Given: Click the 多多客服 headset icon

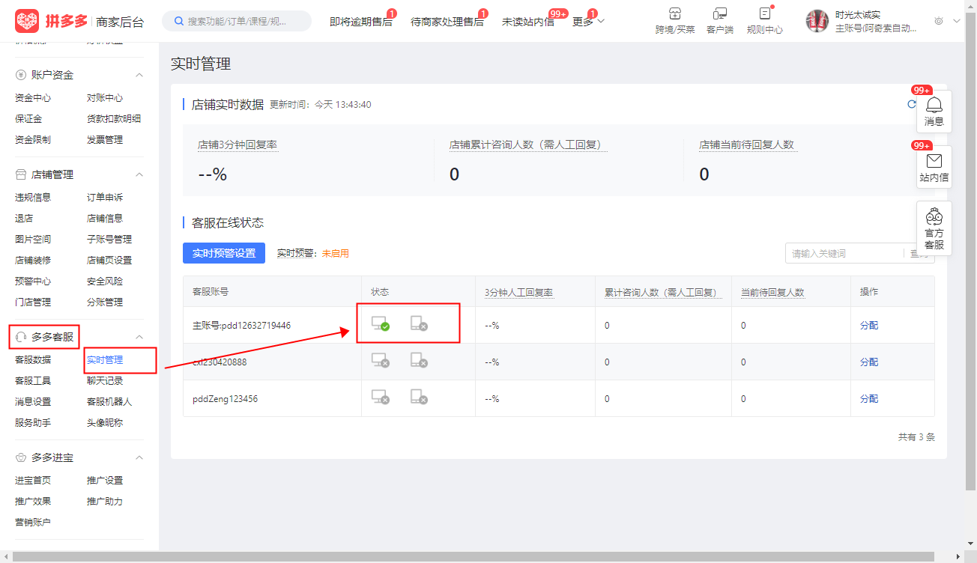Looking at the screenshot, I should (x=21, y=337).
